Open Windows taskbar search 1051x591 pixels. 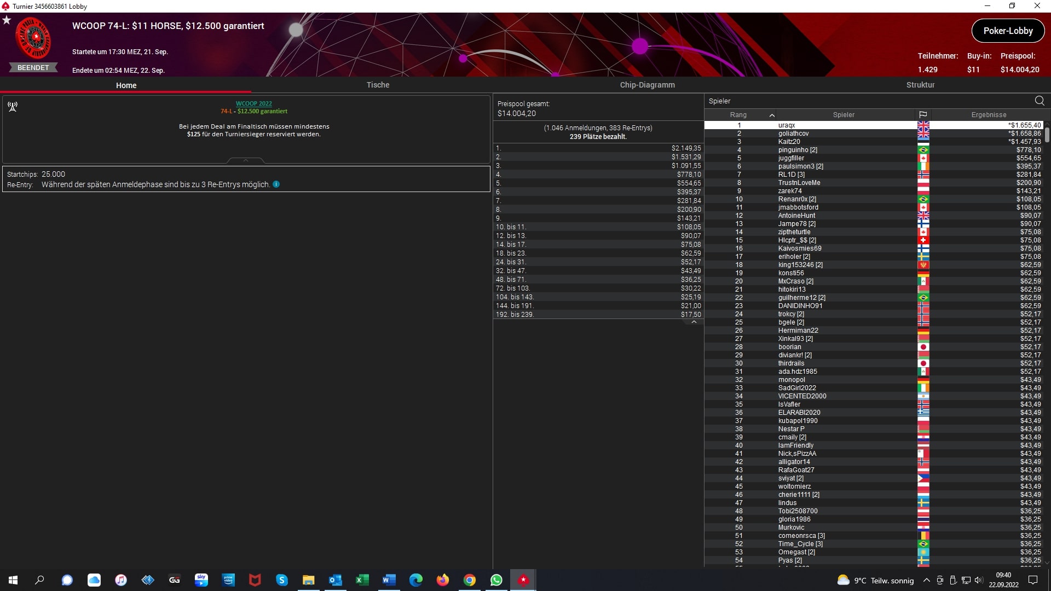[x=39, y=580]
